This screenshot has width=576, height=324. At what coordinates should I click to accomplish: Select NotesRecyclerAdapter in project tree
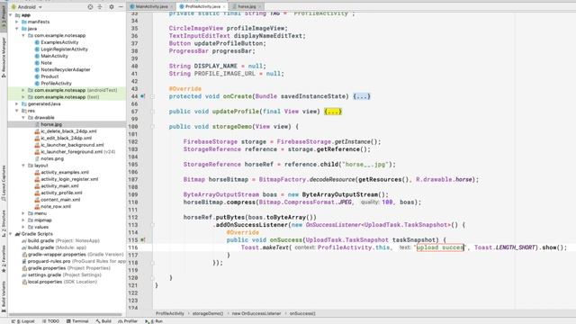click(x=66, y=70)
